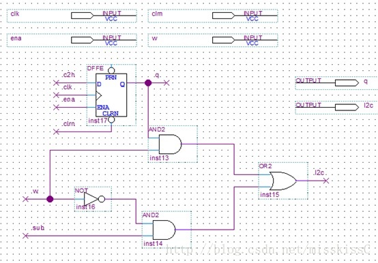Click the .ena wire endpoint cross

56,108
